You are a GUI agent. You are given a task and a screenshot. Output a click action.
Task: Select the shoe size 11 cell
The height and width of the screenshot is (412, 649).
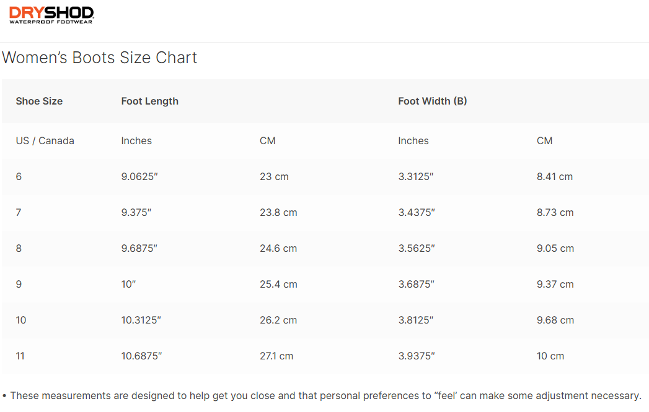21,356
